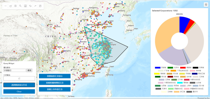The image size is (210, 99).
Task: Click the 江苏省 color swatch in the legend
Action: [x=196, y=77]
